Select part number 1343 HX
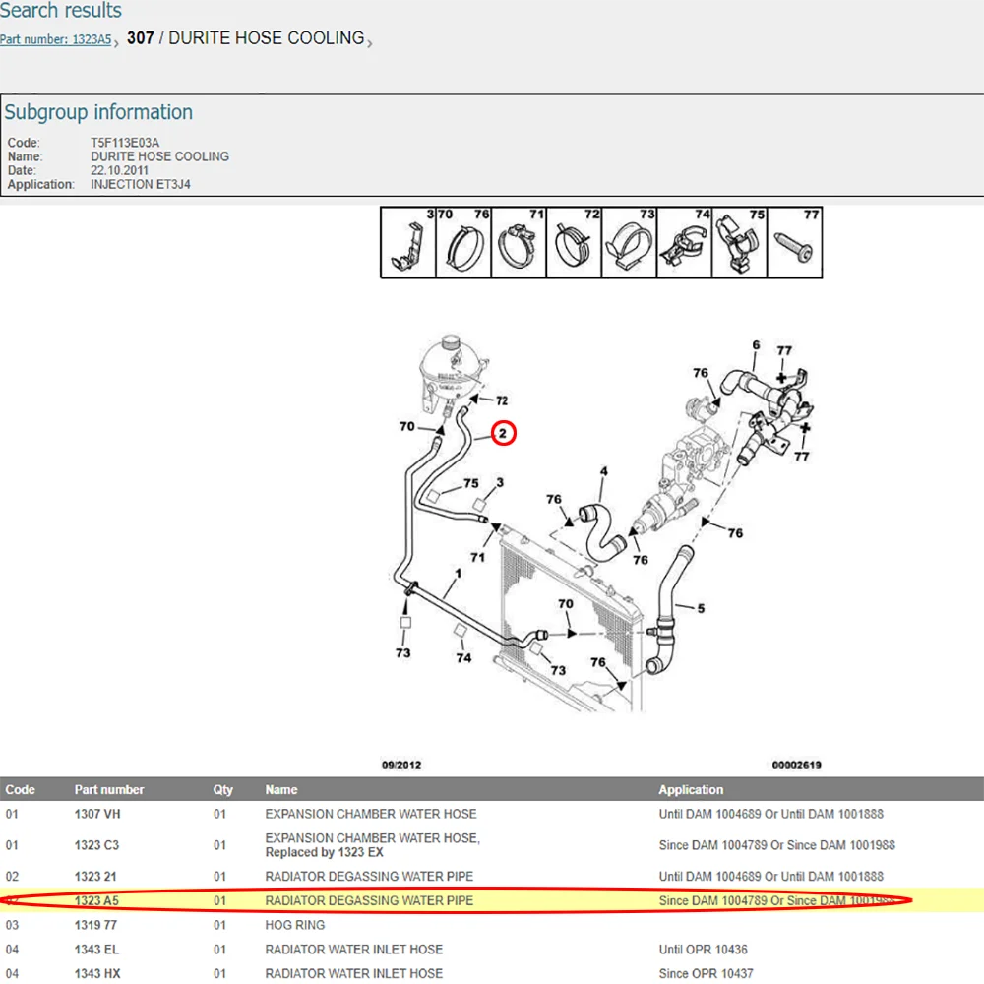Image resolution: width=984 pixels, height=984 pixels. 97,973
